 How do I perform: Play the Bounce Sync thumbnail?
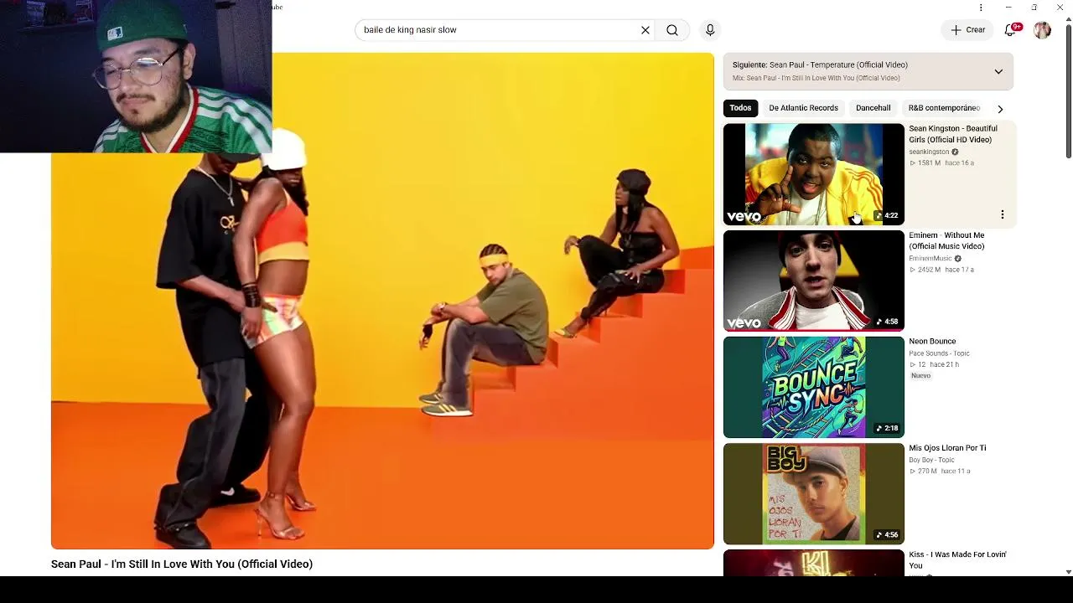814,387
